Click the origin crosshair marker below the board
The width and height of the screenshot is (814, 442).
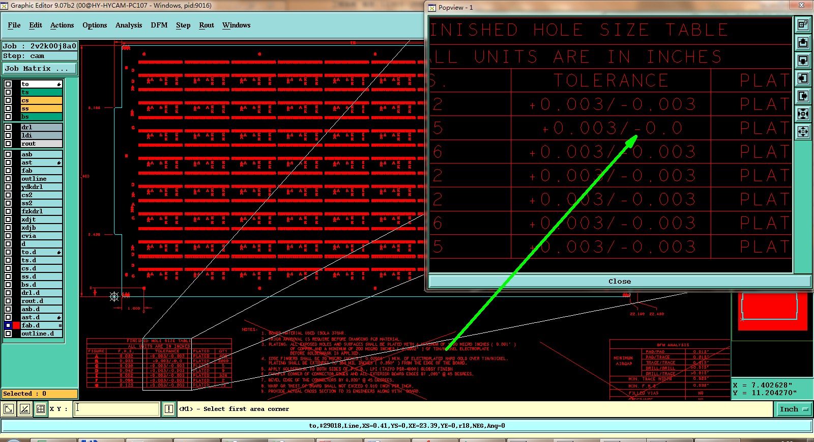click(114, 296)
